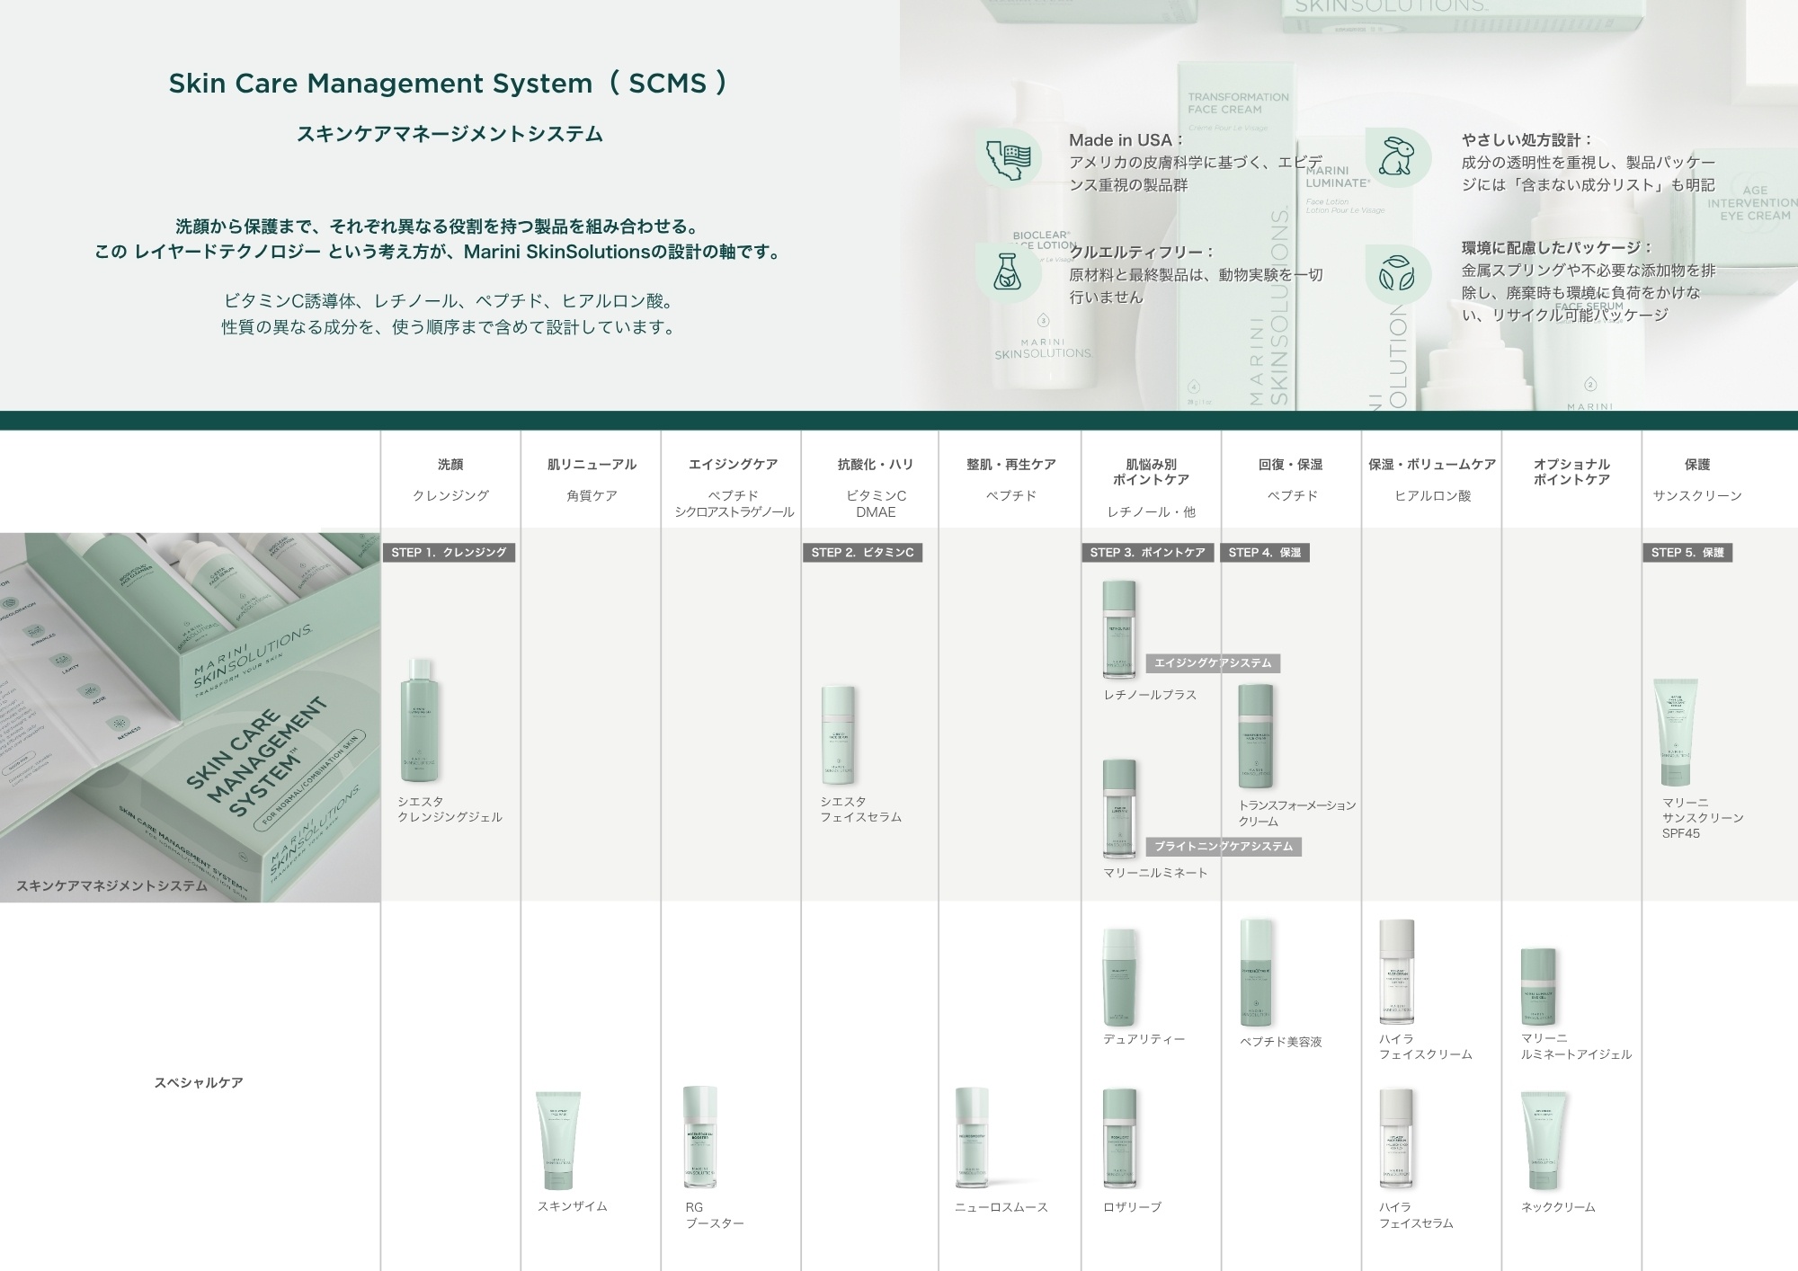Viewport: 1798px width, 1271px height.
Task: Select the マリーニ ルミネートアイジェル product image
Action: point(1538,986)
